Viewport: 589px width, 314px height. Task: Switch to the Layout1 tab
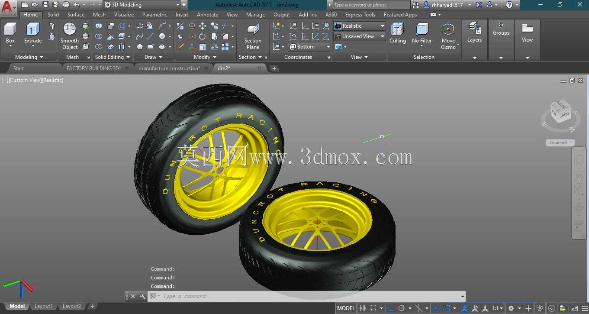43,306
